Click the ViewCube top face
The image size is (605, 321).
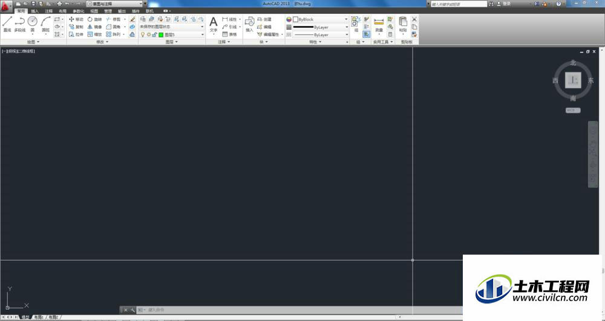(573, 80)
